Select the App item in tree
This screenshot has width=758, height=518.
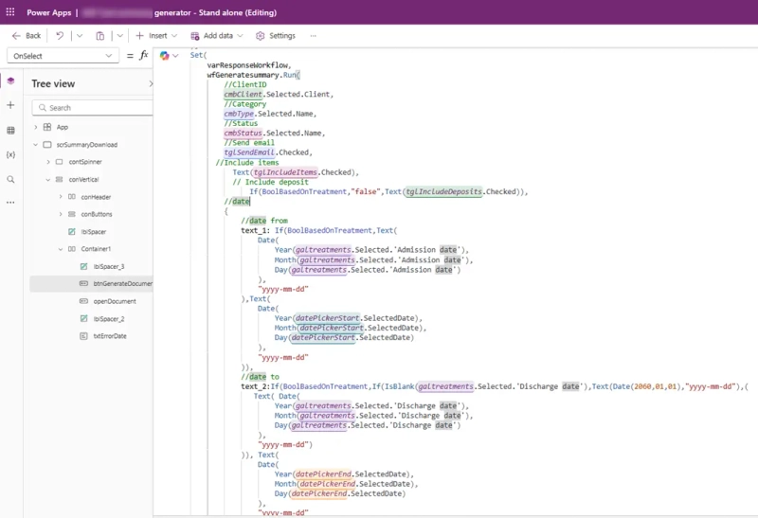pyautogui.click(x=62, y=127)
